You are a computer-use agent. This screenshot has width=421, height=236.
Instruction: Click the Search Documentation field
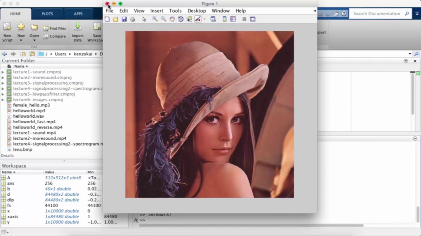point(377,14)
